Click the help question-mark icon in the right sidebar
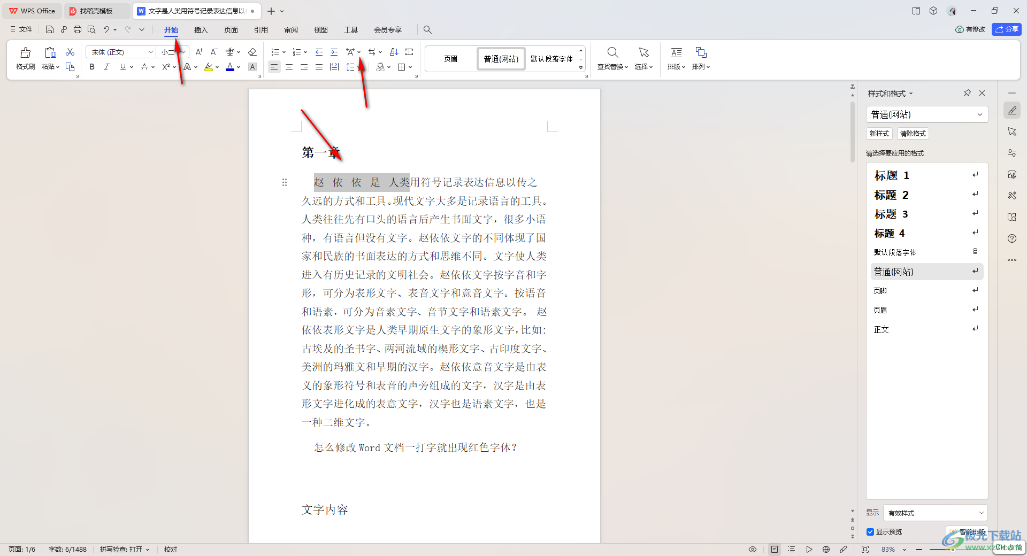 click(x=1012, y=238)
